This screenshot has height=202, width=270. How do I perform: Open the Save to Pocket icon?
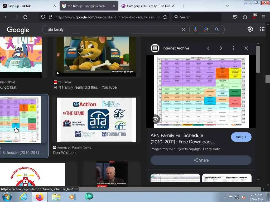235,17
